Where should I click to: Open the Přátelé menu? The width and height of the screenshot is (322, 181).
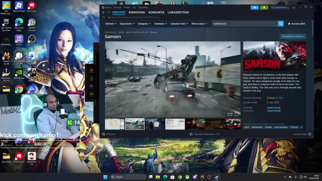click(127, 8)
